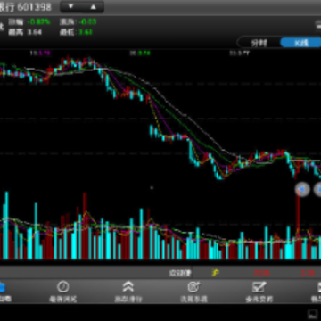The image size is (321, 321).
Task: Click the -0.82% change percentage value
Action: [x=38, y=21]
